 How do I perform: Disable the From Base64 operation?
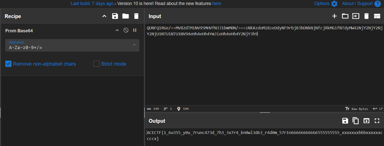pyautogui.click(x=126, y=30)
